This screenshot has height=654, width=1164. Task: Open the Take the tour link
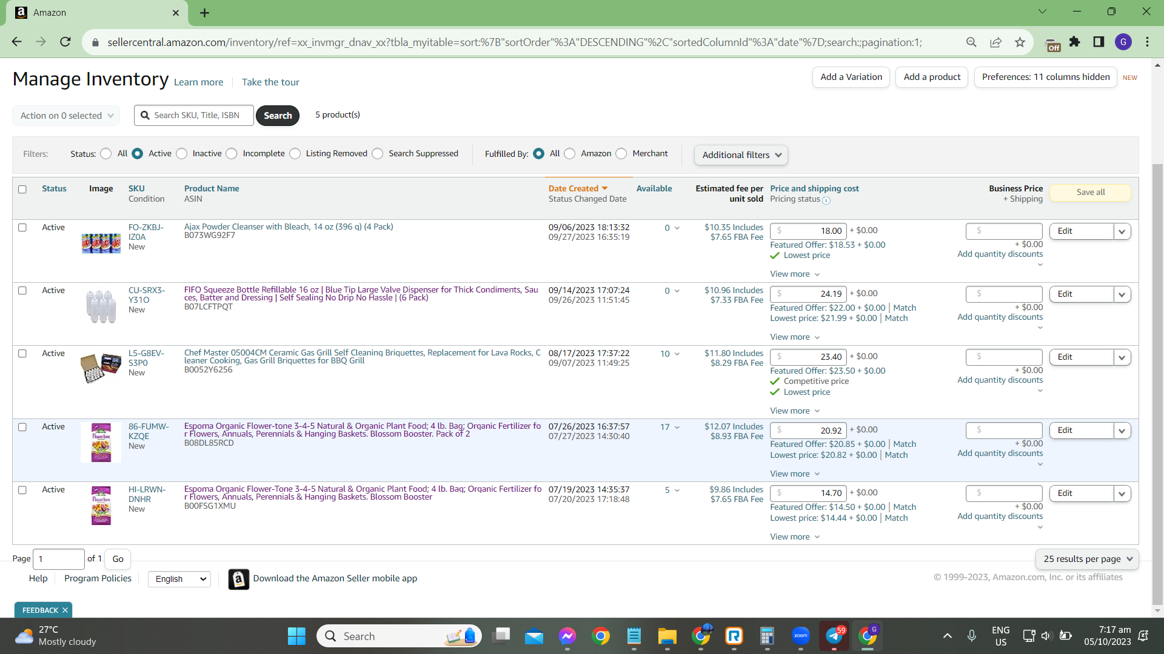click(x=270, y=82)
